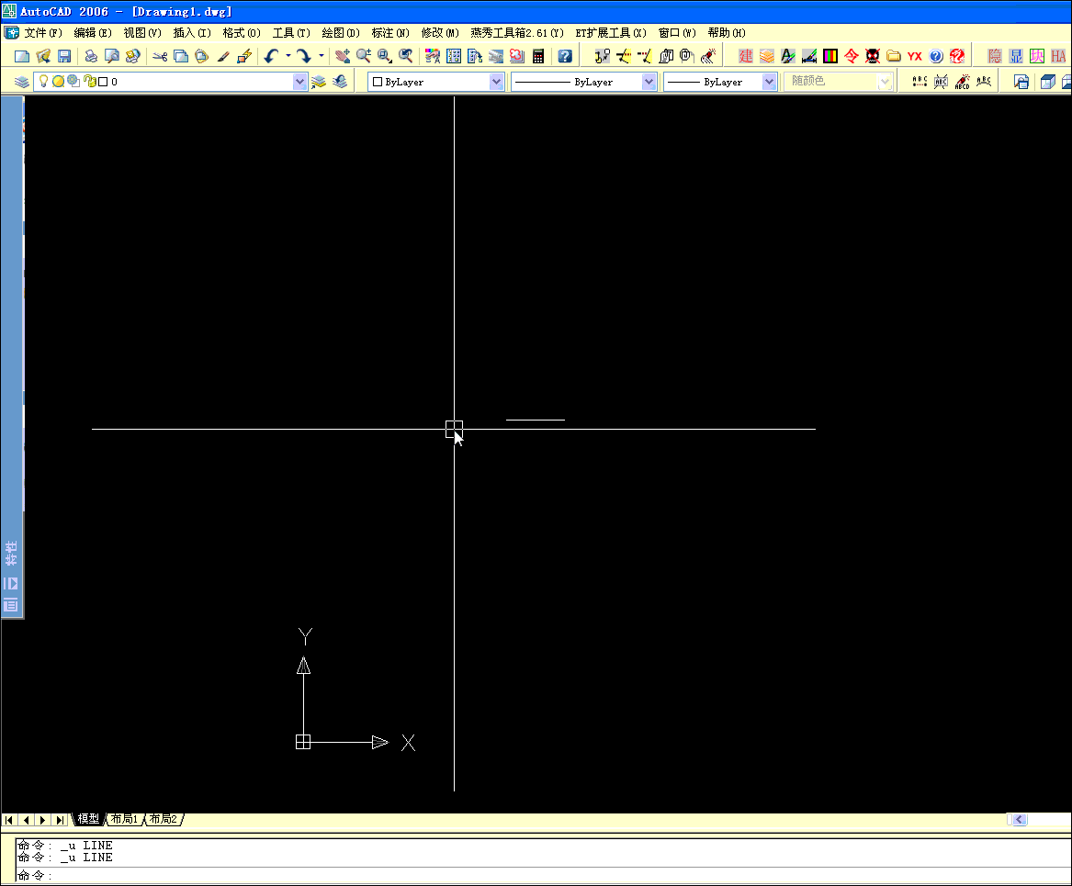This screenshot has height=886, width=1072.
Task: Toggle layer 0 freeze sun icon
Action: pyautogui.click(x=58, y=82)
